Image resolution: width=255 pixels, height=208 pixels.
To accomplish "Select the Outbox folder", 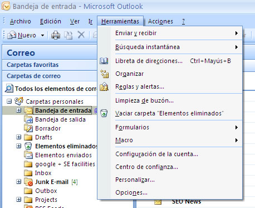I will (x=46, y=191).
